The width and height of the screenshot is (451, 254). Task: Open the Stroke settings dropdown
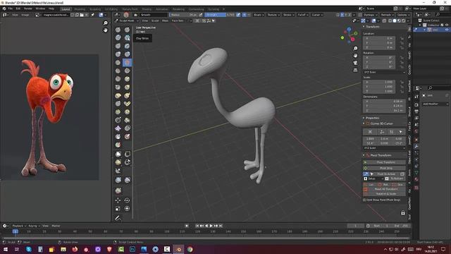[288, 15]
